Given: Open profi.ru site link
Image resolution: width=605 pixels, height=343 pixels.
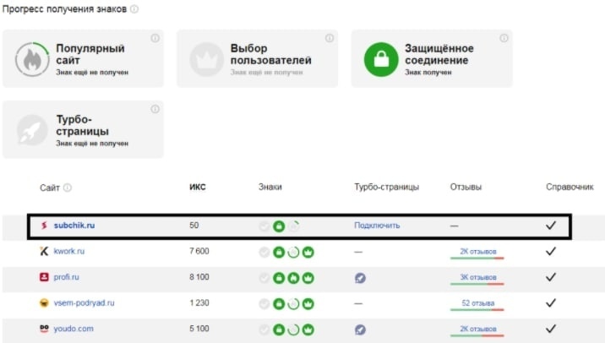Looking at the screenshot, I should [67, 277].
